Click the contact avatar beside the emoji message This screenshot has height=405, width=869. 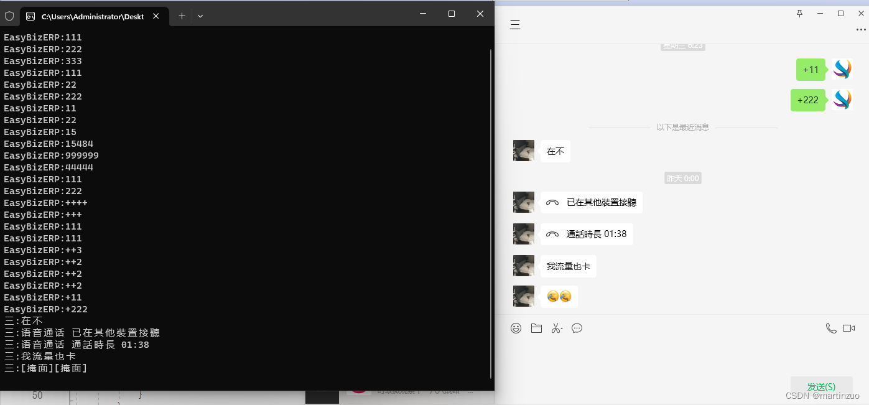[524, 296]
